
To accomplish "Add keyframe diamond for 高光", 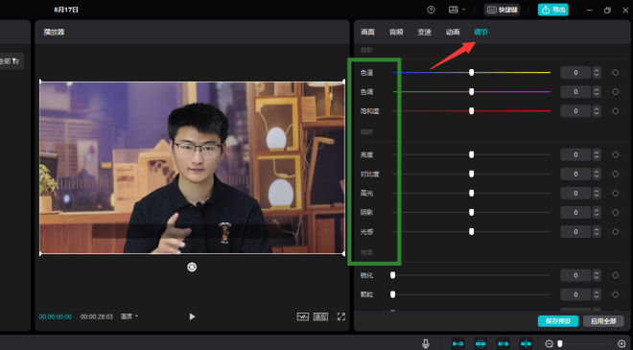I will click(615, 193).
